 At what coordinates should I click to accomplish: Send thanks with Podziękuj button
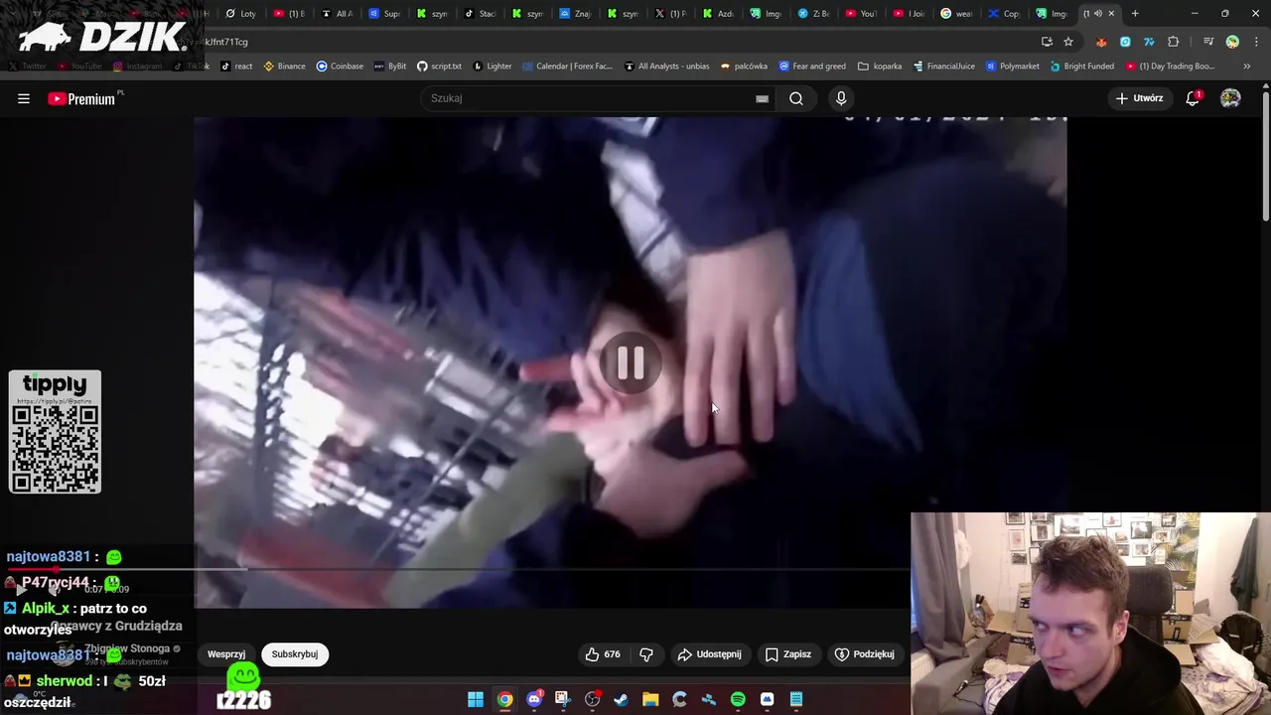tap(865, 654)
